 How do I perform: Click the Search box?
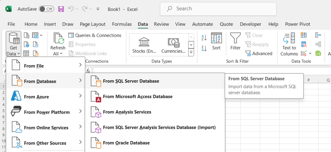tap(218, 9)
